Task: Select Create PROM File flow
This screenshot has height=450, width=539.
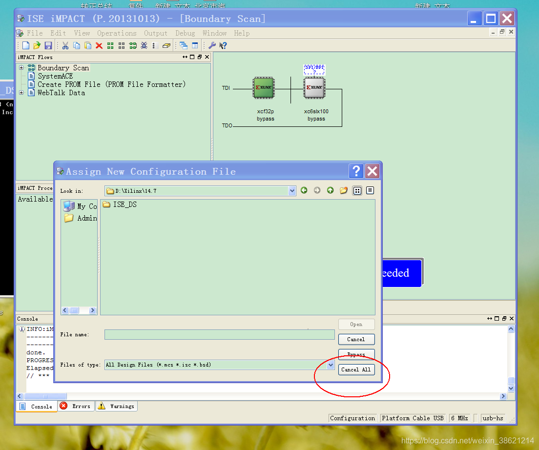Action: point(112,84)
